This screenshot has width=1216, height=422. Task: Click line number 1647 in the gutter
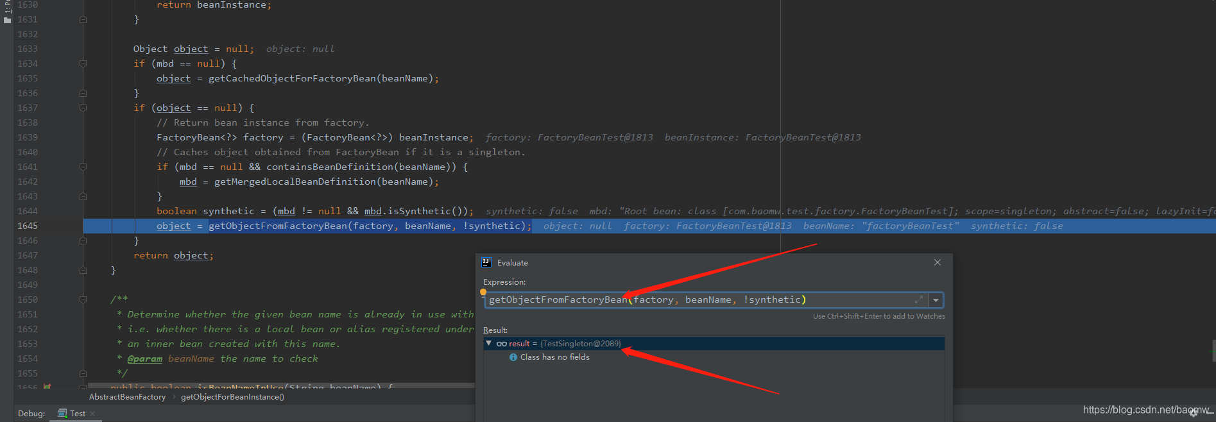pos(27,255)
